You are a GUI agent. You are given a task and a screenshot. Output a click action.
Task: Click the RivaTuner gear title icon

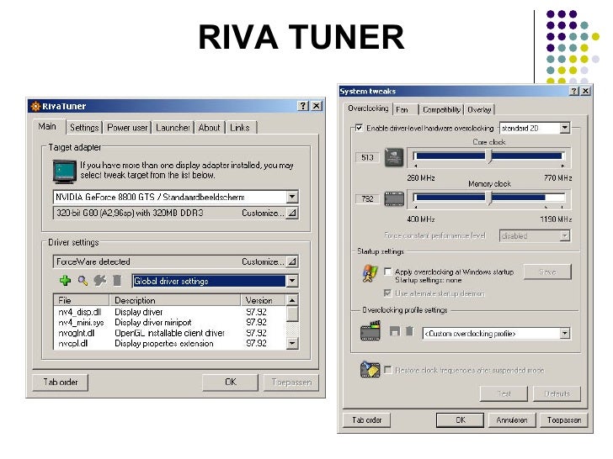pos(35,106)
